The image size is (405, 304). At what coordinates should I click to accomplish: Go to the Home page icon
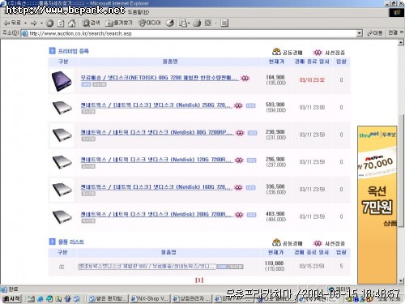71,24
